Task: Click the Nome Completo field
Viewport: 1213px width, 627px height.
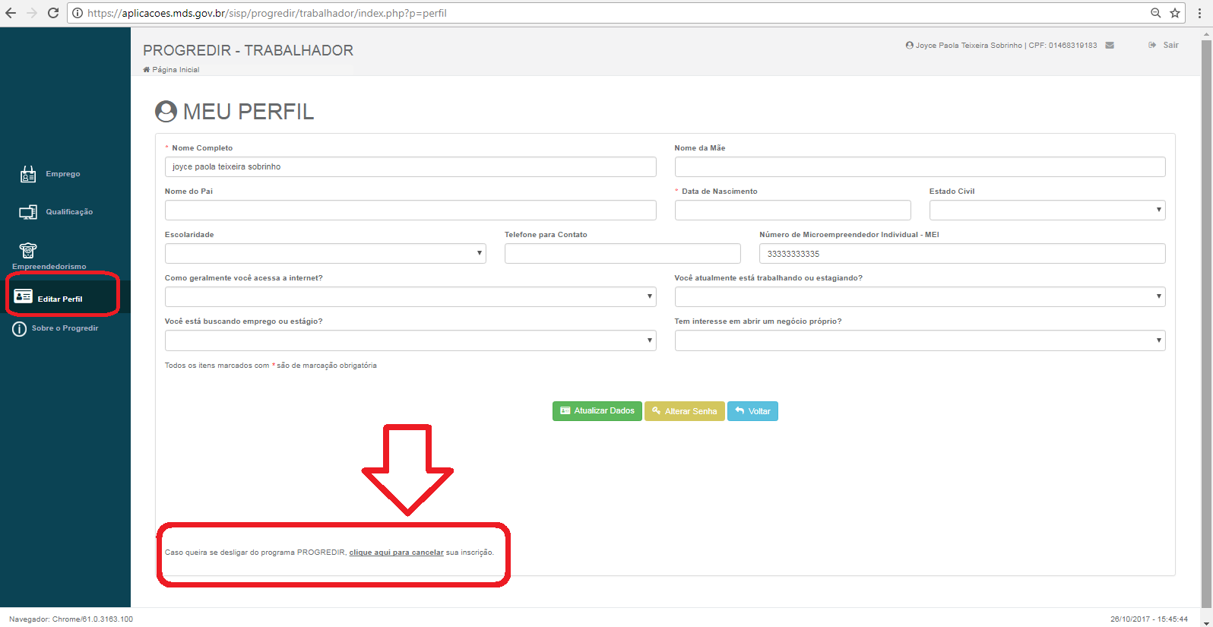Action: coord(410,167)
